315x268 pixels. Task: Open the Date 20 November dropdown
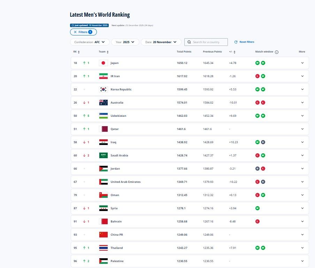161,42
